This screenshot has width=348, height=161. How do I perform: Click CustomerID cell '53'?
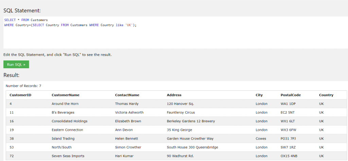(12, 147)
